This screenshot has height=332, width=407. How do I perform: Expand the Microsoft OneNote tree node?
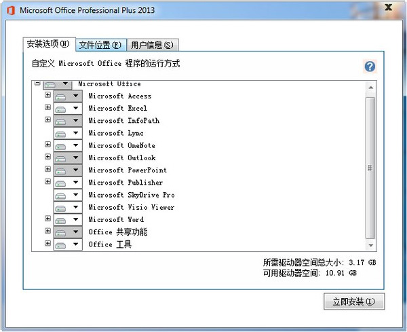[47, 144]
